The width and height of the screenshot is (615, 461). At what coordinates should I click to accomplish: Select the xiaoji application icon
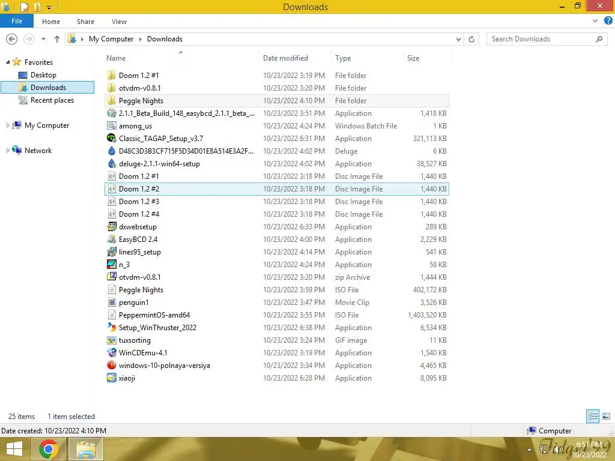click(x=111, y=378)
